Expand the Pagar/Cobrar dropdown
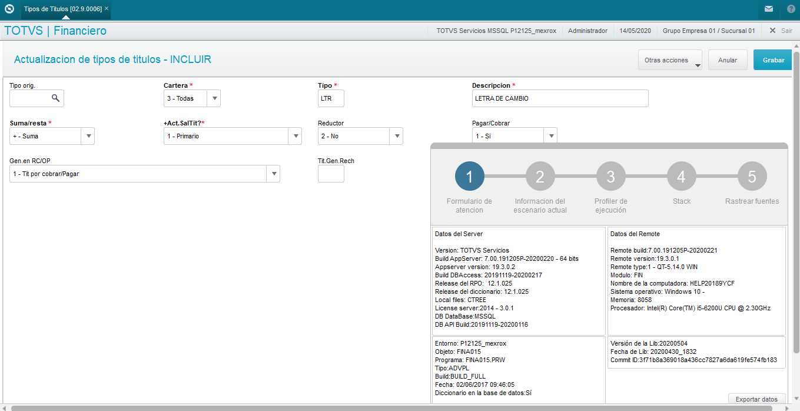 coord(550,136)
